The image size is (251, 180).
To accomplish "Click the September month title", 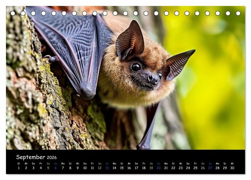I will 30,157.
